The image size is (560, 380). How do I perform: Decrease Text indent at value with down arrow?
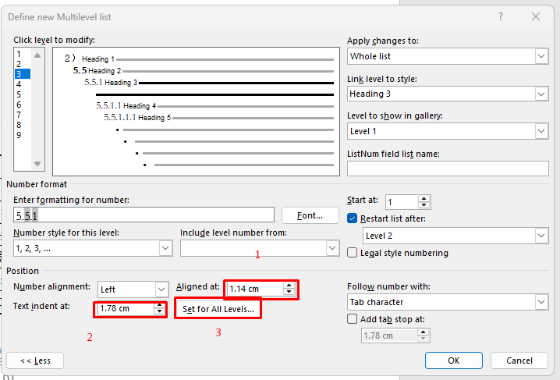click(159, 312)
